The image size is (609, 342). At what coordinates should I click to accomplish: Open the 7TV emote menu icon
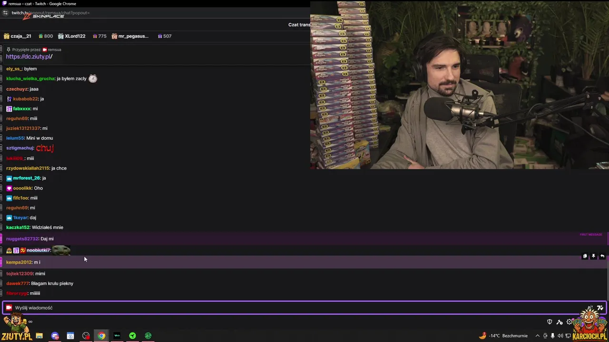(x=600, y=308)
